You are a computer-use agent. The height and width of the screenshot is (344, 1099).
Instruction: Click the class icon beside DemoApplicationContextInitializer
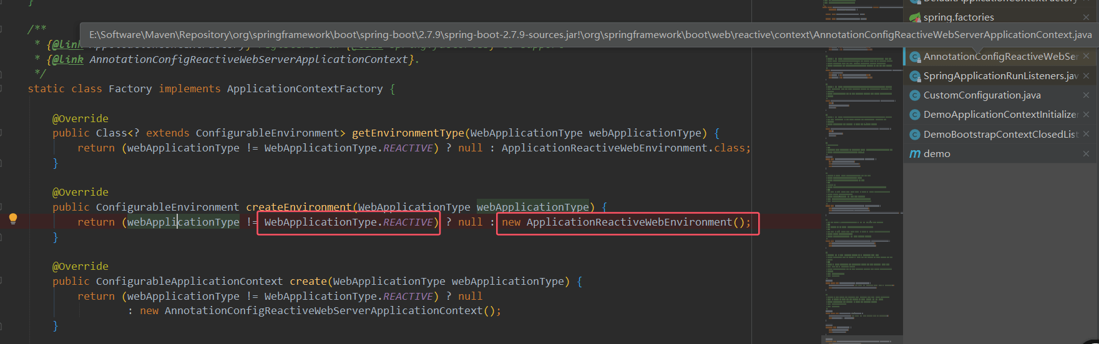[915, 115]
